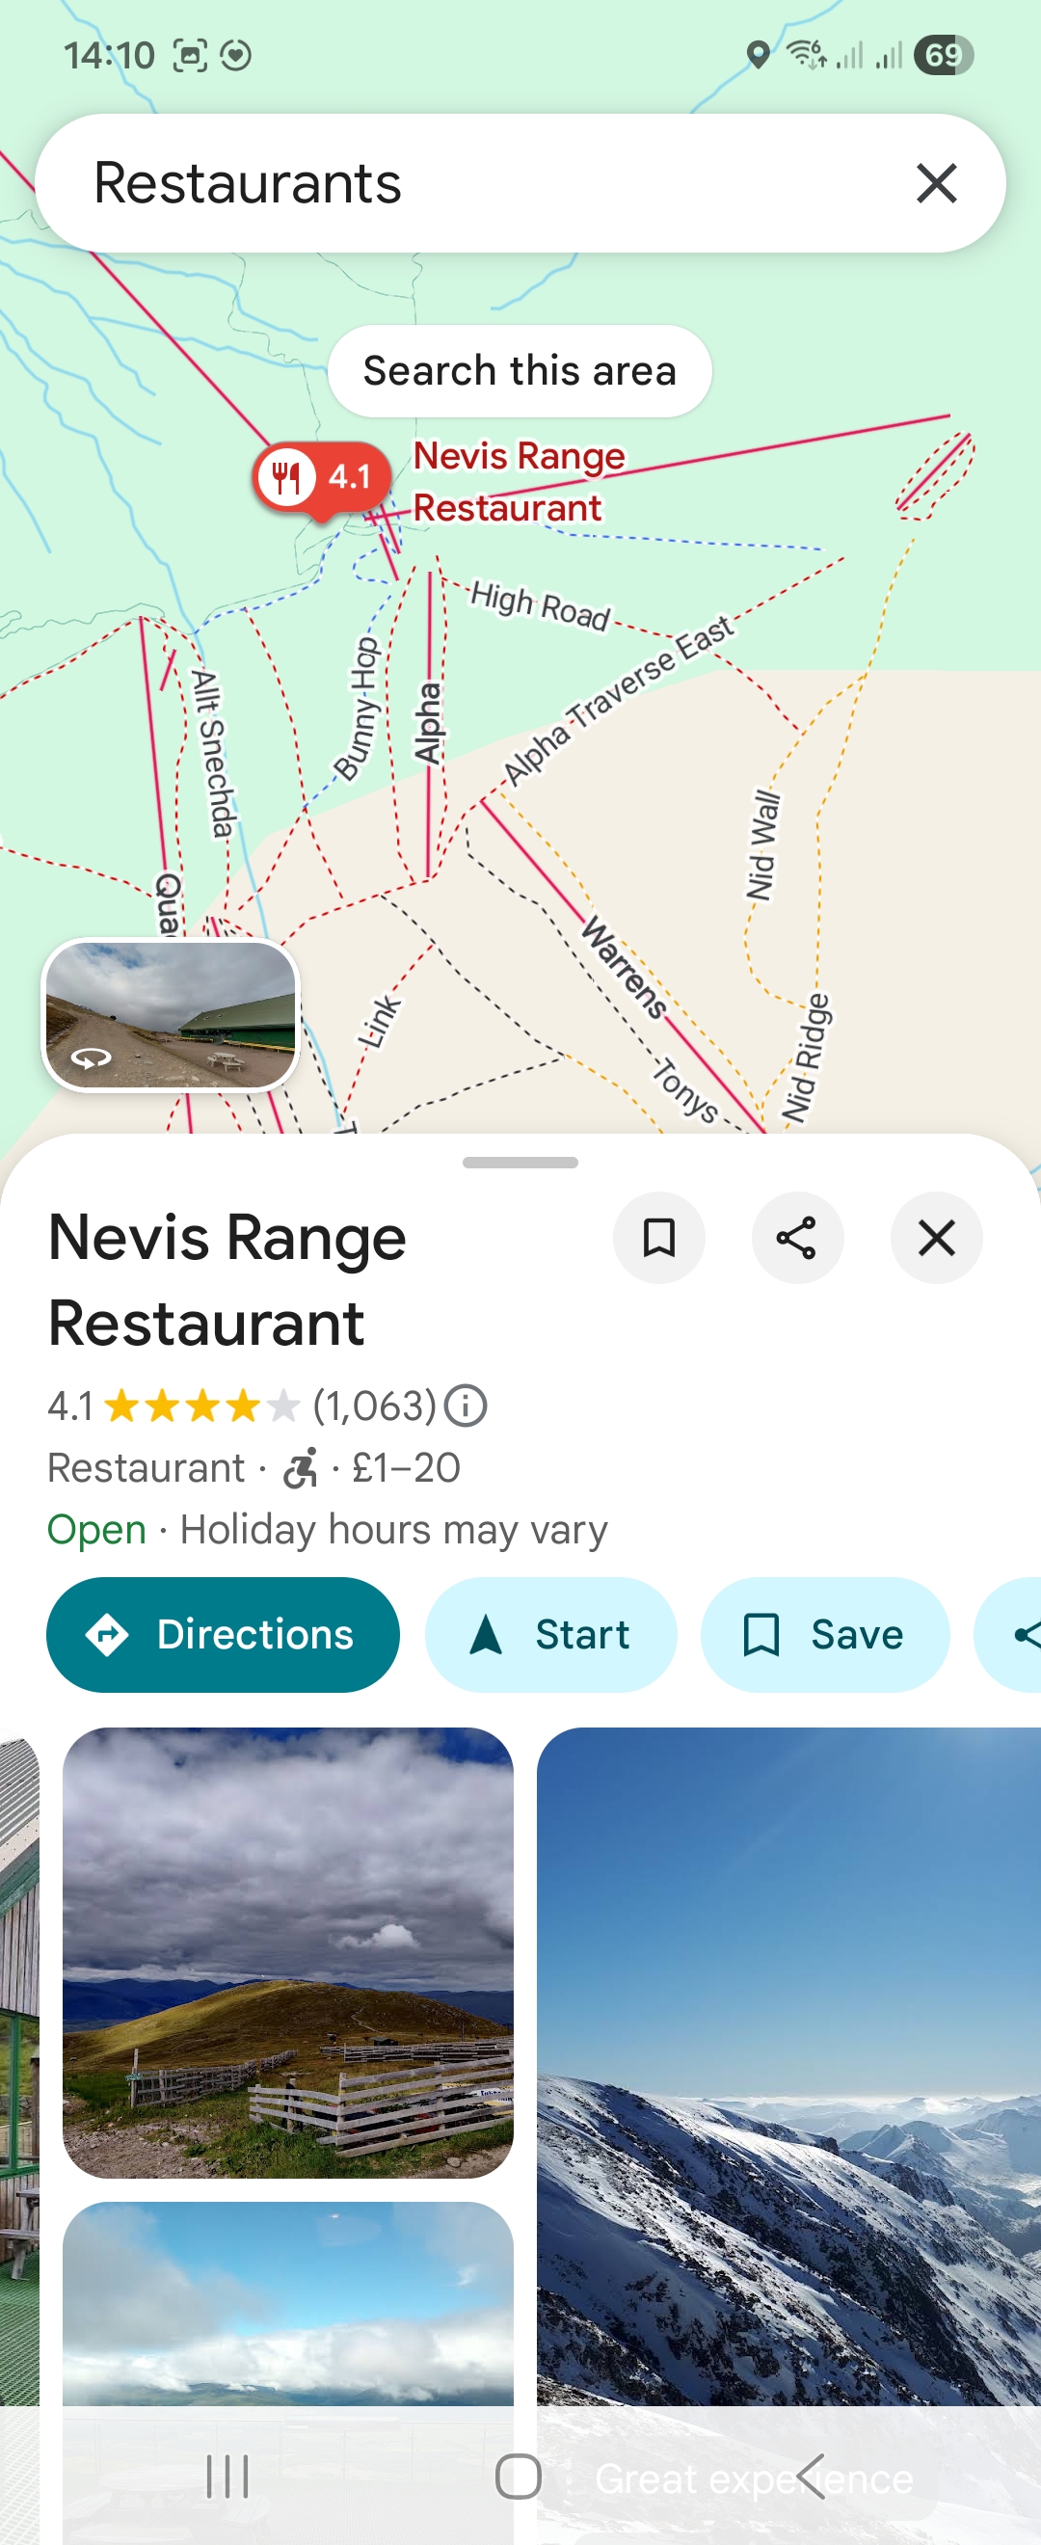This screenshot has height=2545, width=1041.
Task: Tap the Android recent apps button
Action: click(x=227, y=2476)
